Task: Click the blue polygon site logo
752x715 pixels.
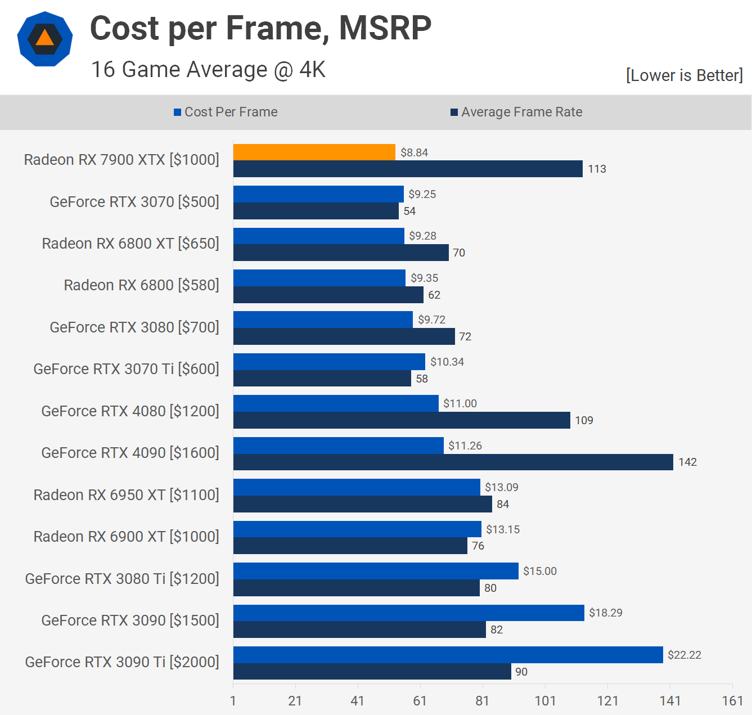Action: coord(45,39)
